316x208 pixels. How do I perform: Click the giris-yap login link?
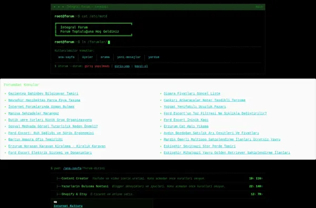point(122,66)
